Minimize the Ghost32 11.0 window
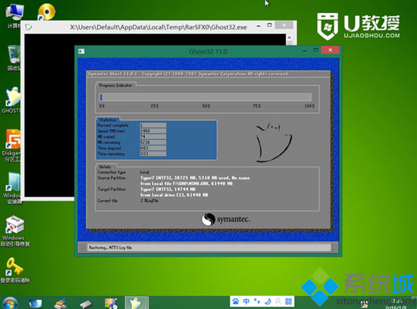417x309 pixels. 305,50
